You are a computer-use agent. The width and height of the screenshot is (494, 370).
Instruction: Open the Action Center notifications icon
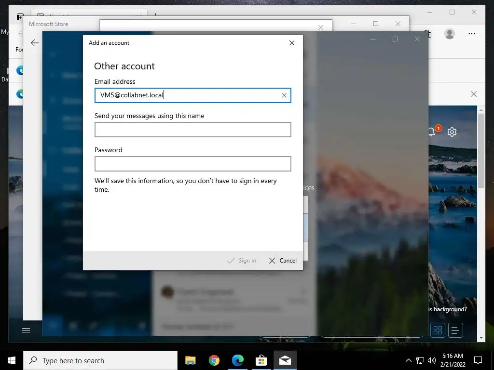pyautogui.click(x=478, y=360)
